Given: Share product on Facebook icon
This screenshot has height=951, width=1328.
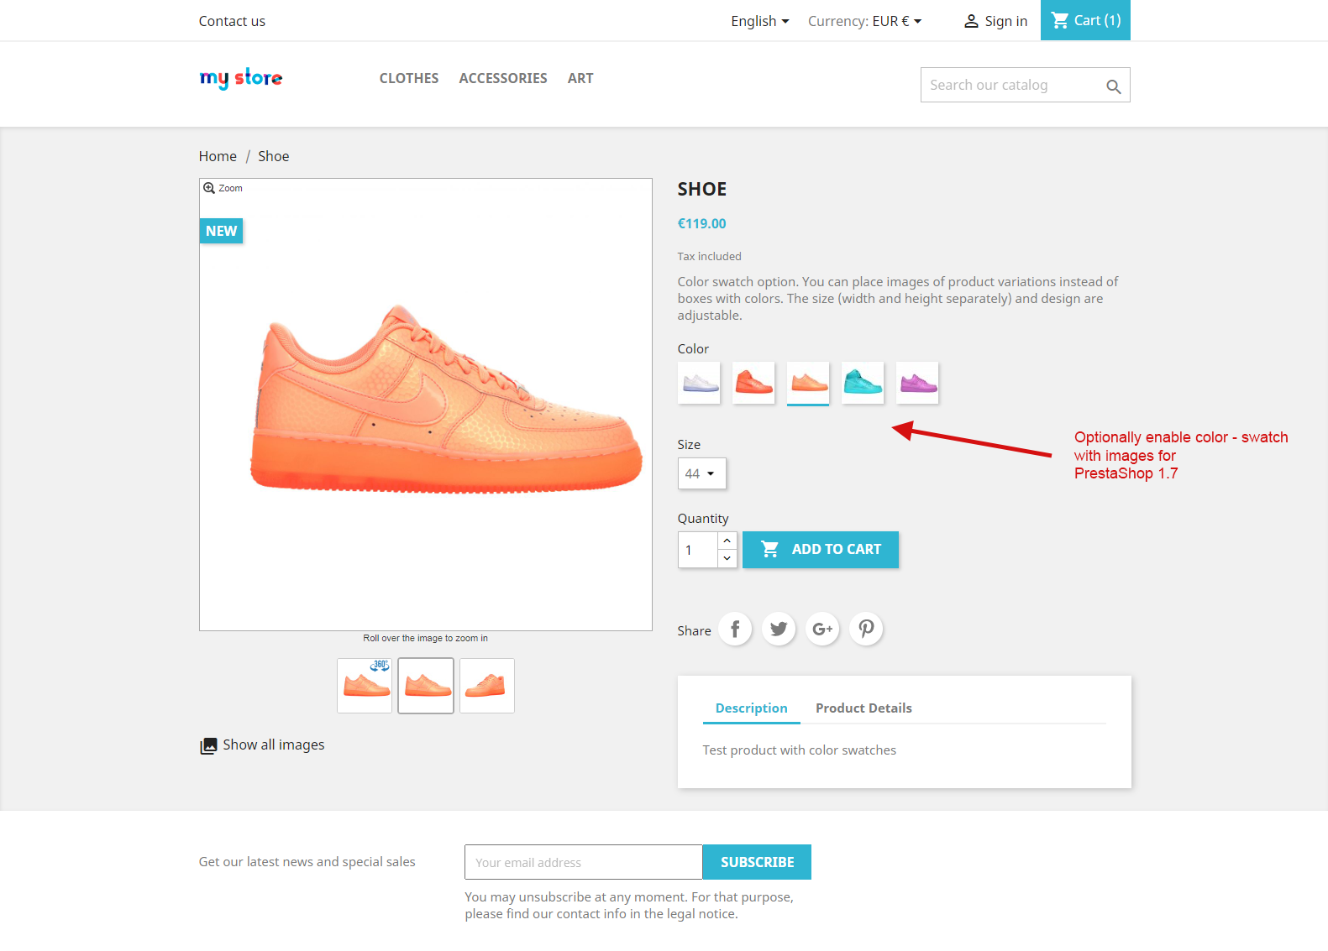Looking at the screenshot, I should coord(735,629).
